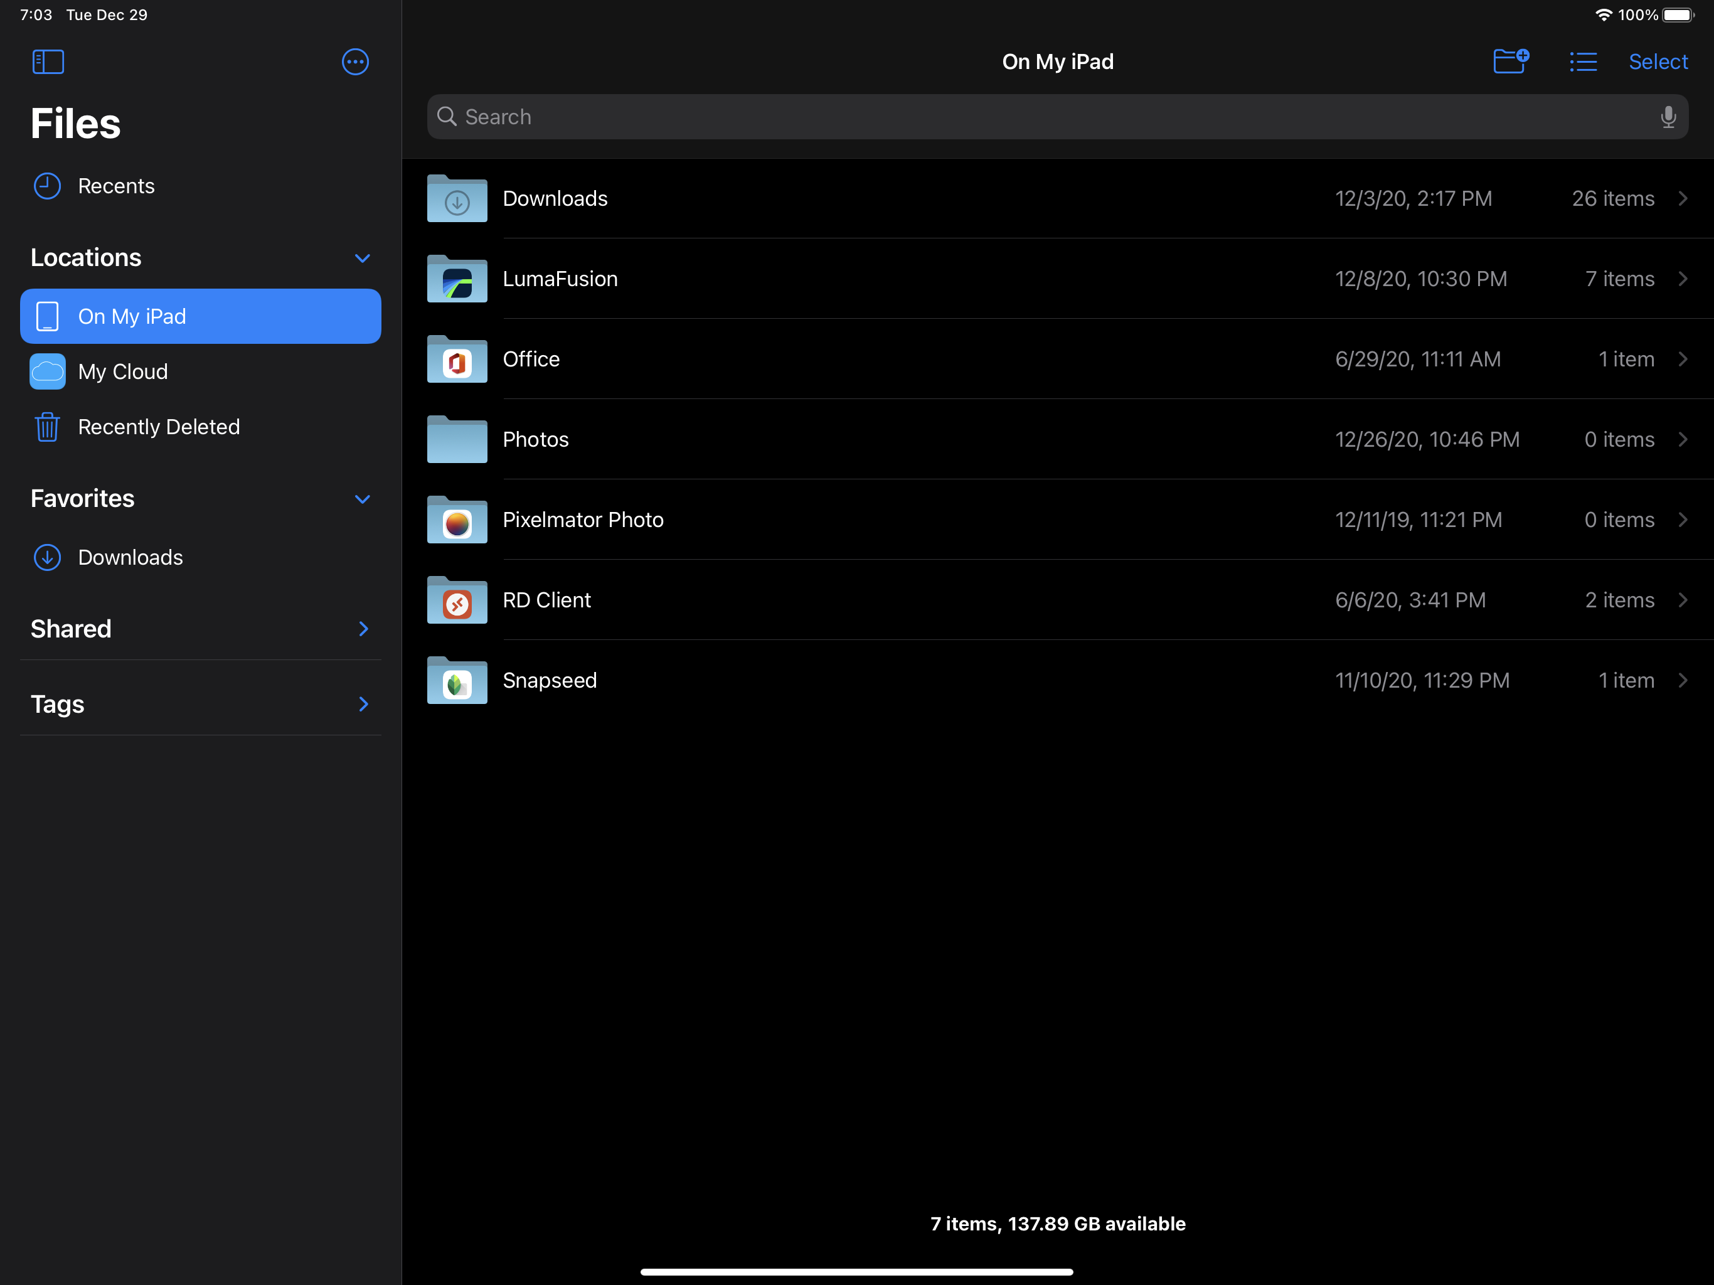
Task: Click the Downloads favorite arrow icon
Action: (47, 557)
